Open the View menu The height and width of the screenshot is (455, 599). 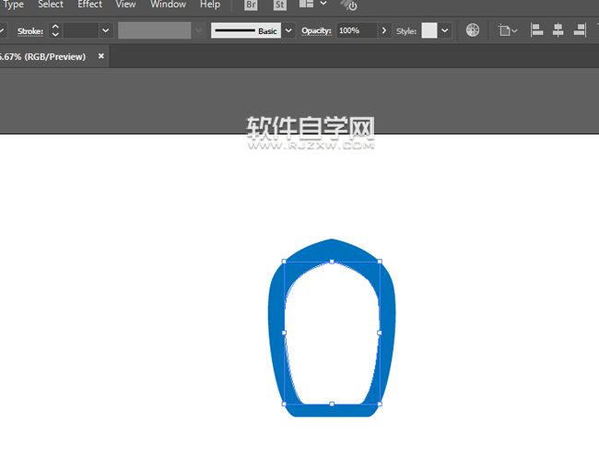point(125,5)
